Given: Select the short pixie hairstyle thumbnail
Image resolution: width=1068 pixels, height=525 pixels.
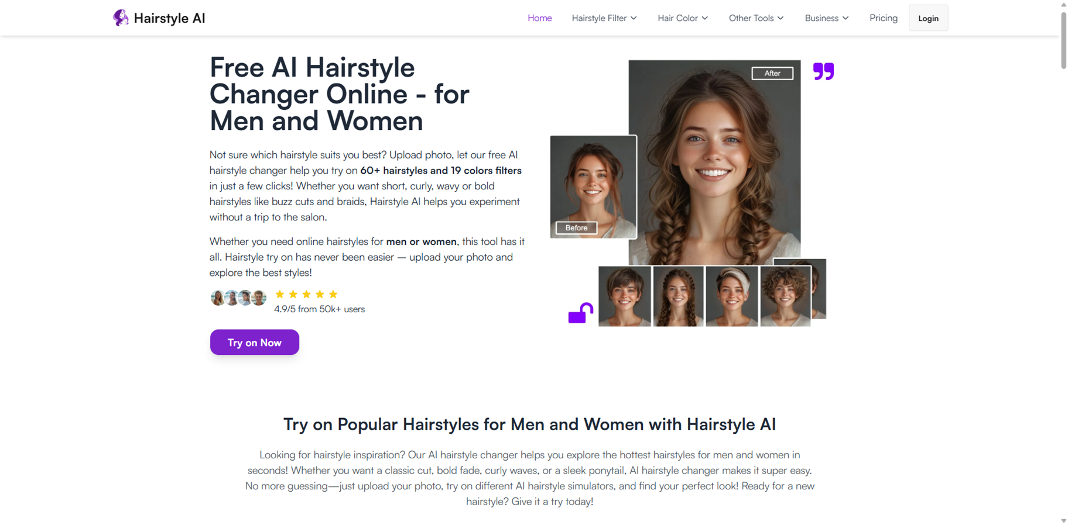Looking at the screenshot, I should click(x=624, y=296).
